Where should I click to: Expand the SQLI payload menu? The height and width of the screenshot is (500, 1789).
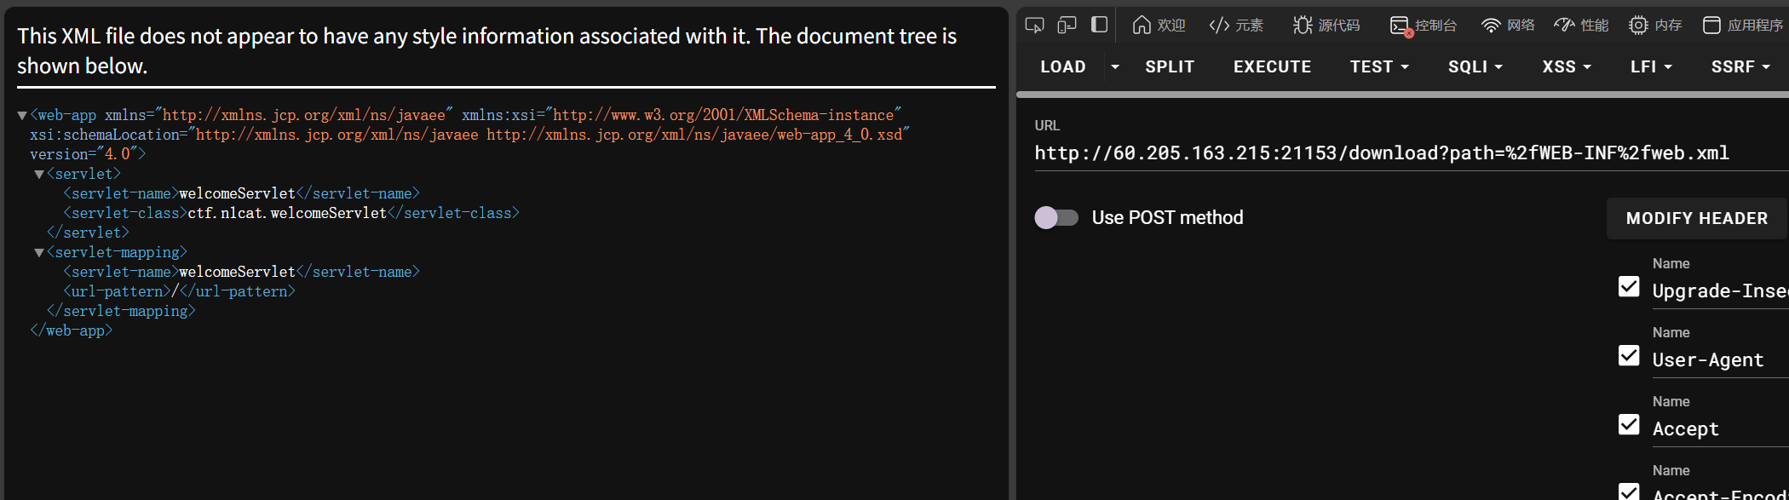coord(1475,66)
